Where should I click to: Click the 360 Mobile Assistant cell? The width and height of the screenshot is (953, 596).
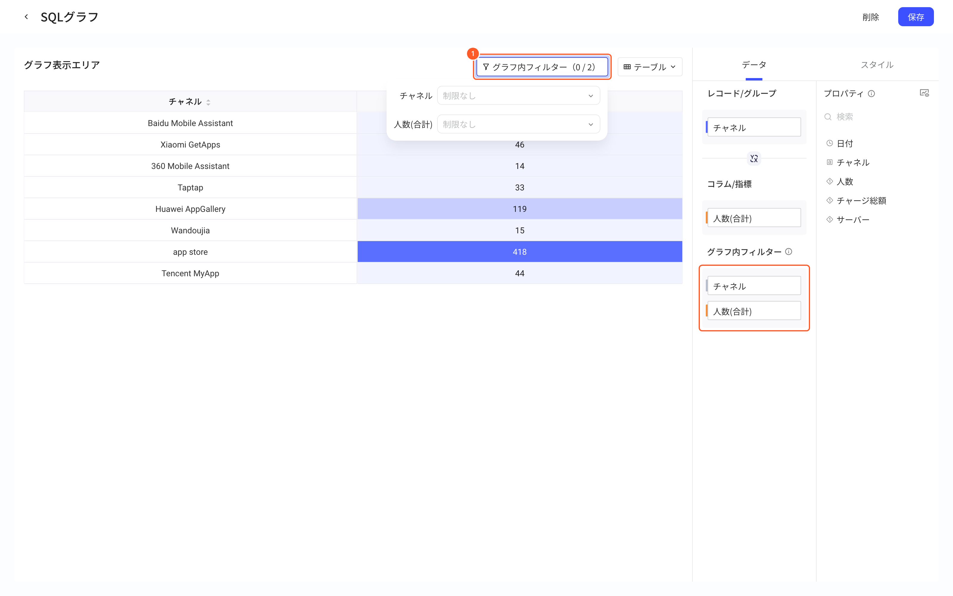coord(190,166)
